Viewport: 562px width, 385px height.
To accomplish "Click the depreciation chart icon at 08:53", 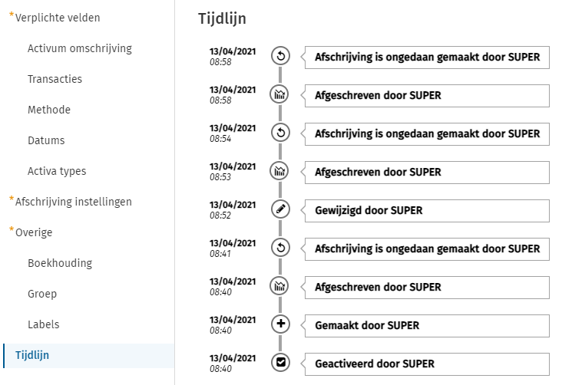I will tap(281, 171).
